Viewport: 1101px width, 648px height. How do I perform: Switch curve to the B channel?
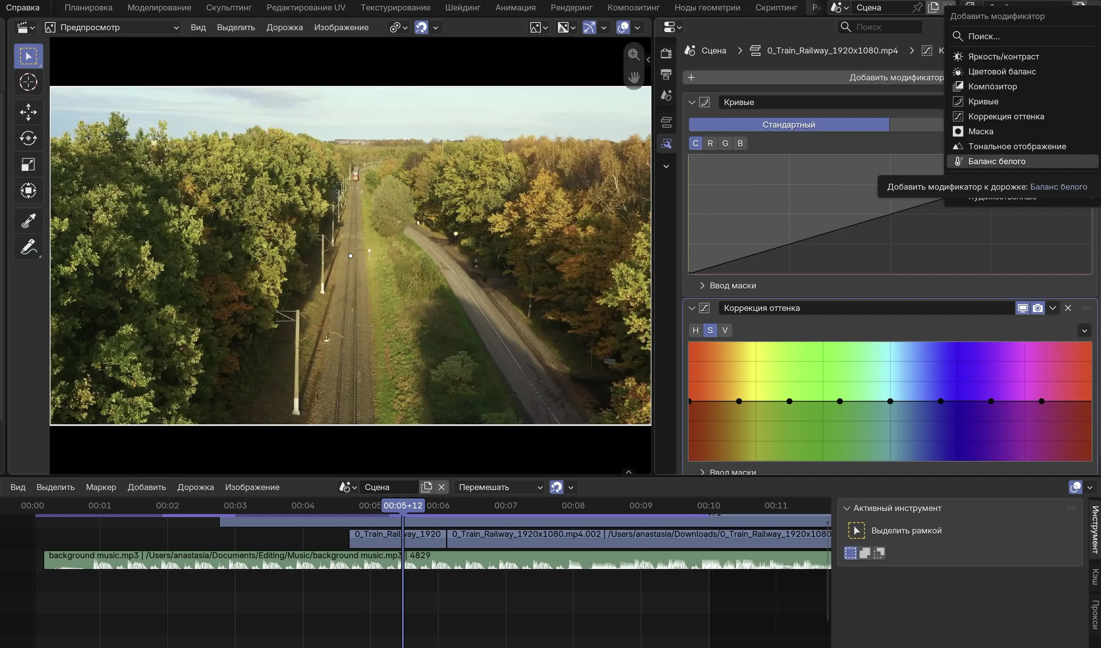pos(740,143)
